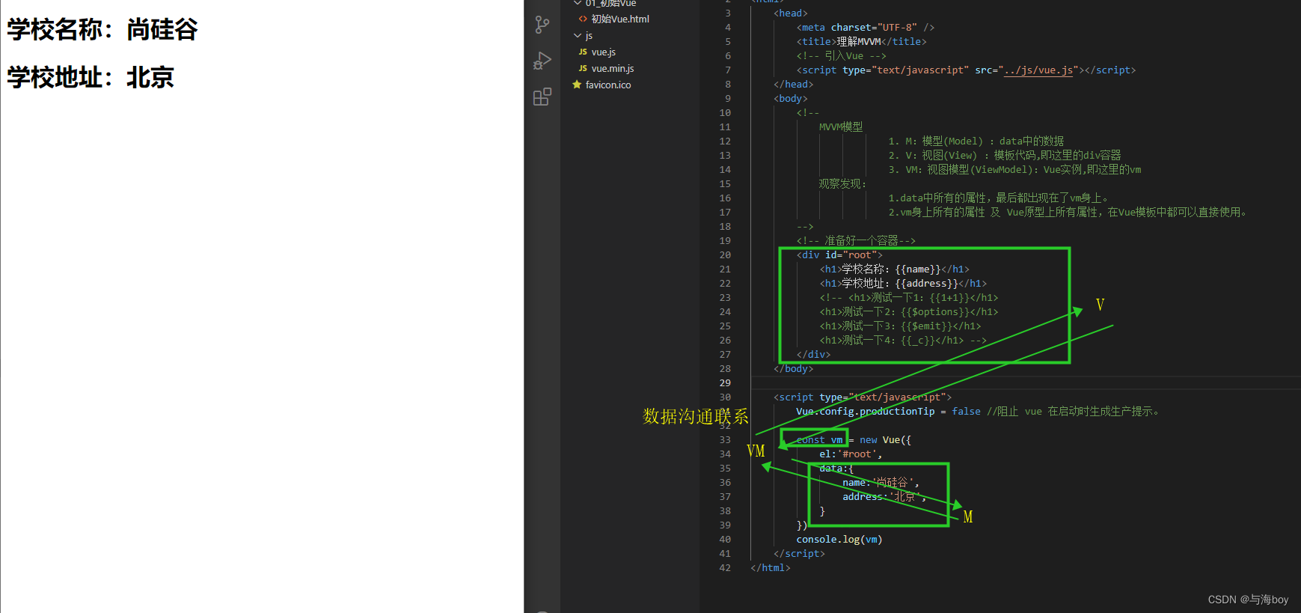The width and height of the screenshot is (1301, 613).
Task: Open vue.min.js in the file tree
Action: [613, 68]
